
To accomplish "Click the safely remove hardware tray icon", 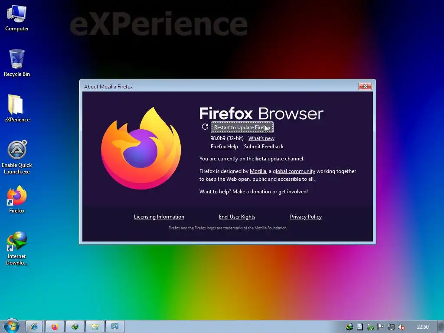I will [370, 327].
